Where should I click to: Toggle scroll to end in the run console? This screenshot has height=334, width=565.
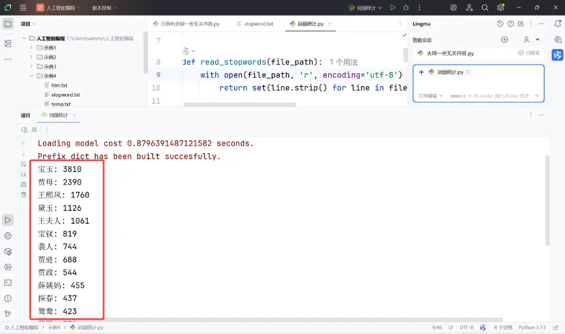tap(24, 174)
